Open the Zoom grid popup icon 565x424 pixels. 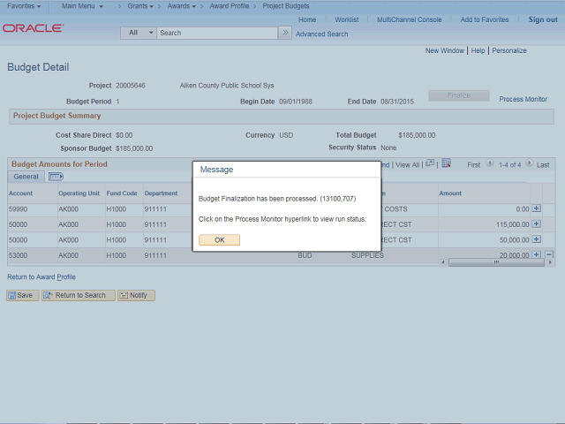tap(430, 163)
